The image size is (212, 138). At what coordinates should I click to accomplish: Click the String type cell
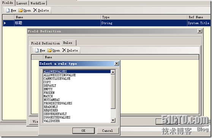[x=144, y=23]
